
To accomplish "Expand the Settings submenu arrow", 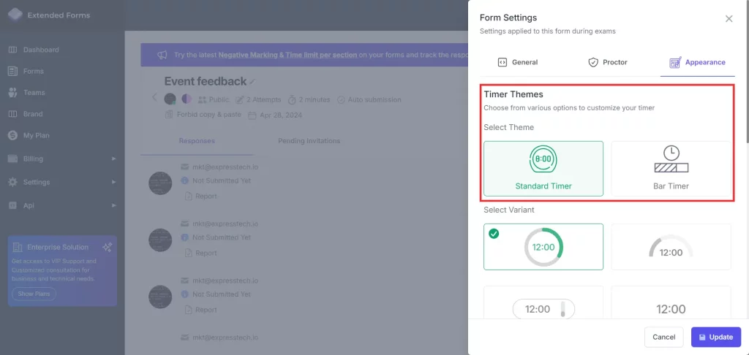I will click(113, 182).
